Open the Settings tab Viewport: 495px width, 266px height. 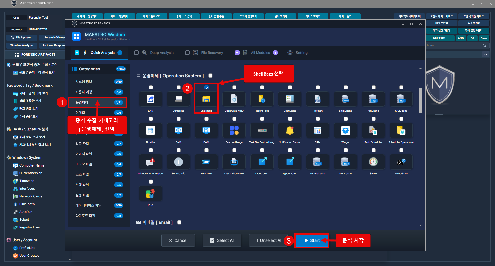pos(299,53)
